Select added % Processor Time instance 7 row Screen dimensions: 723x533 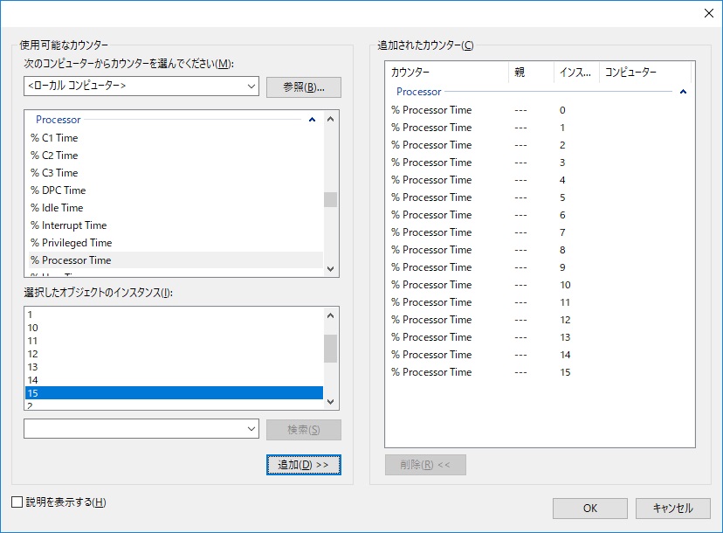click(431, 232)
